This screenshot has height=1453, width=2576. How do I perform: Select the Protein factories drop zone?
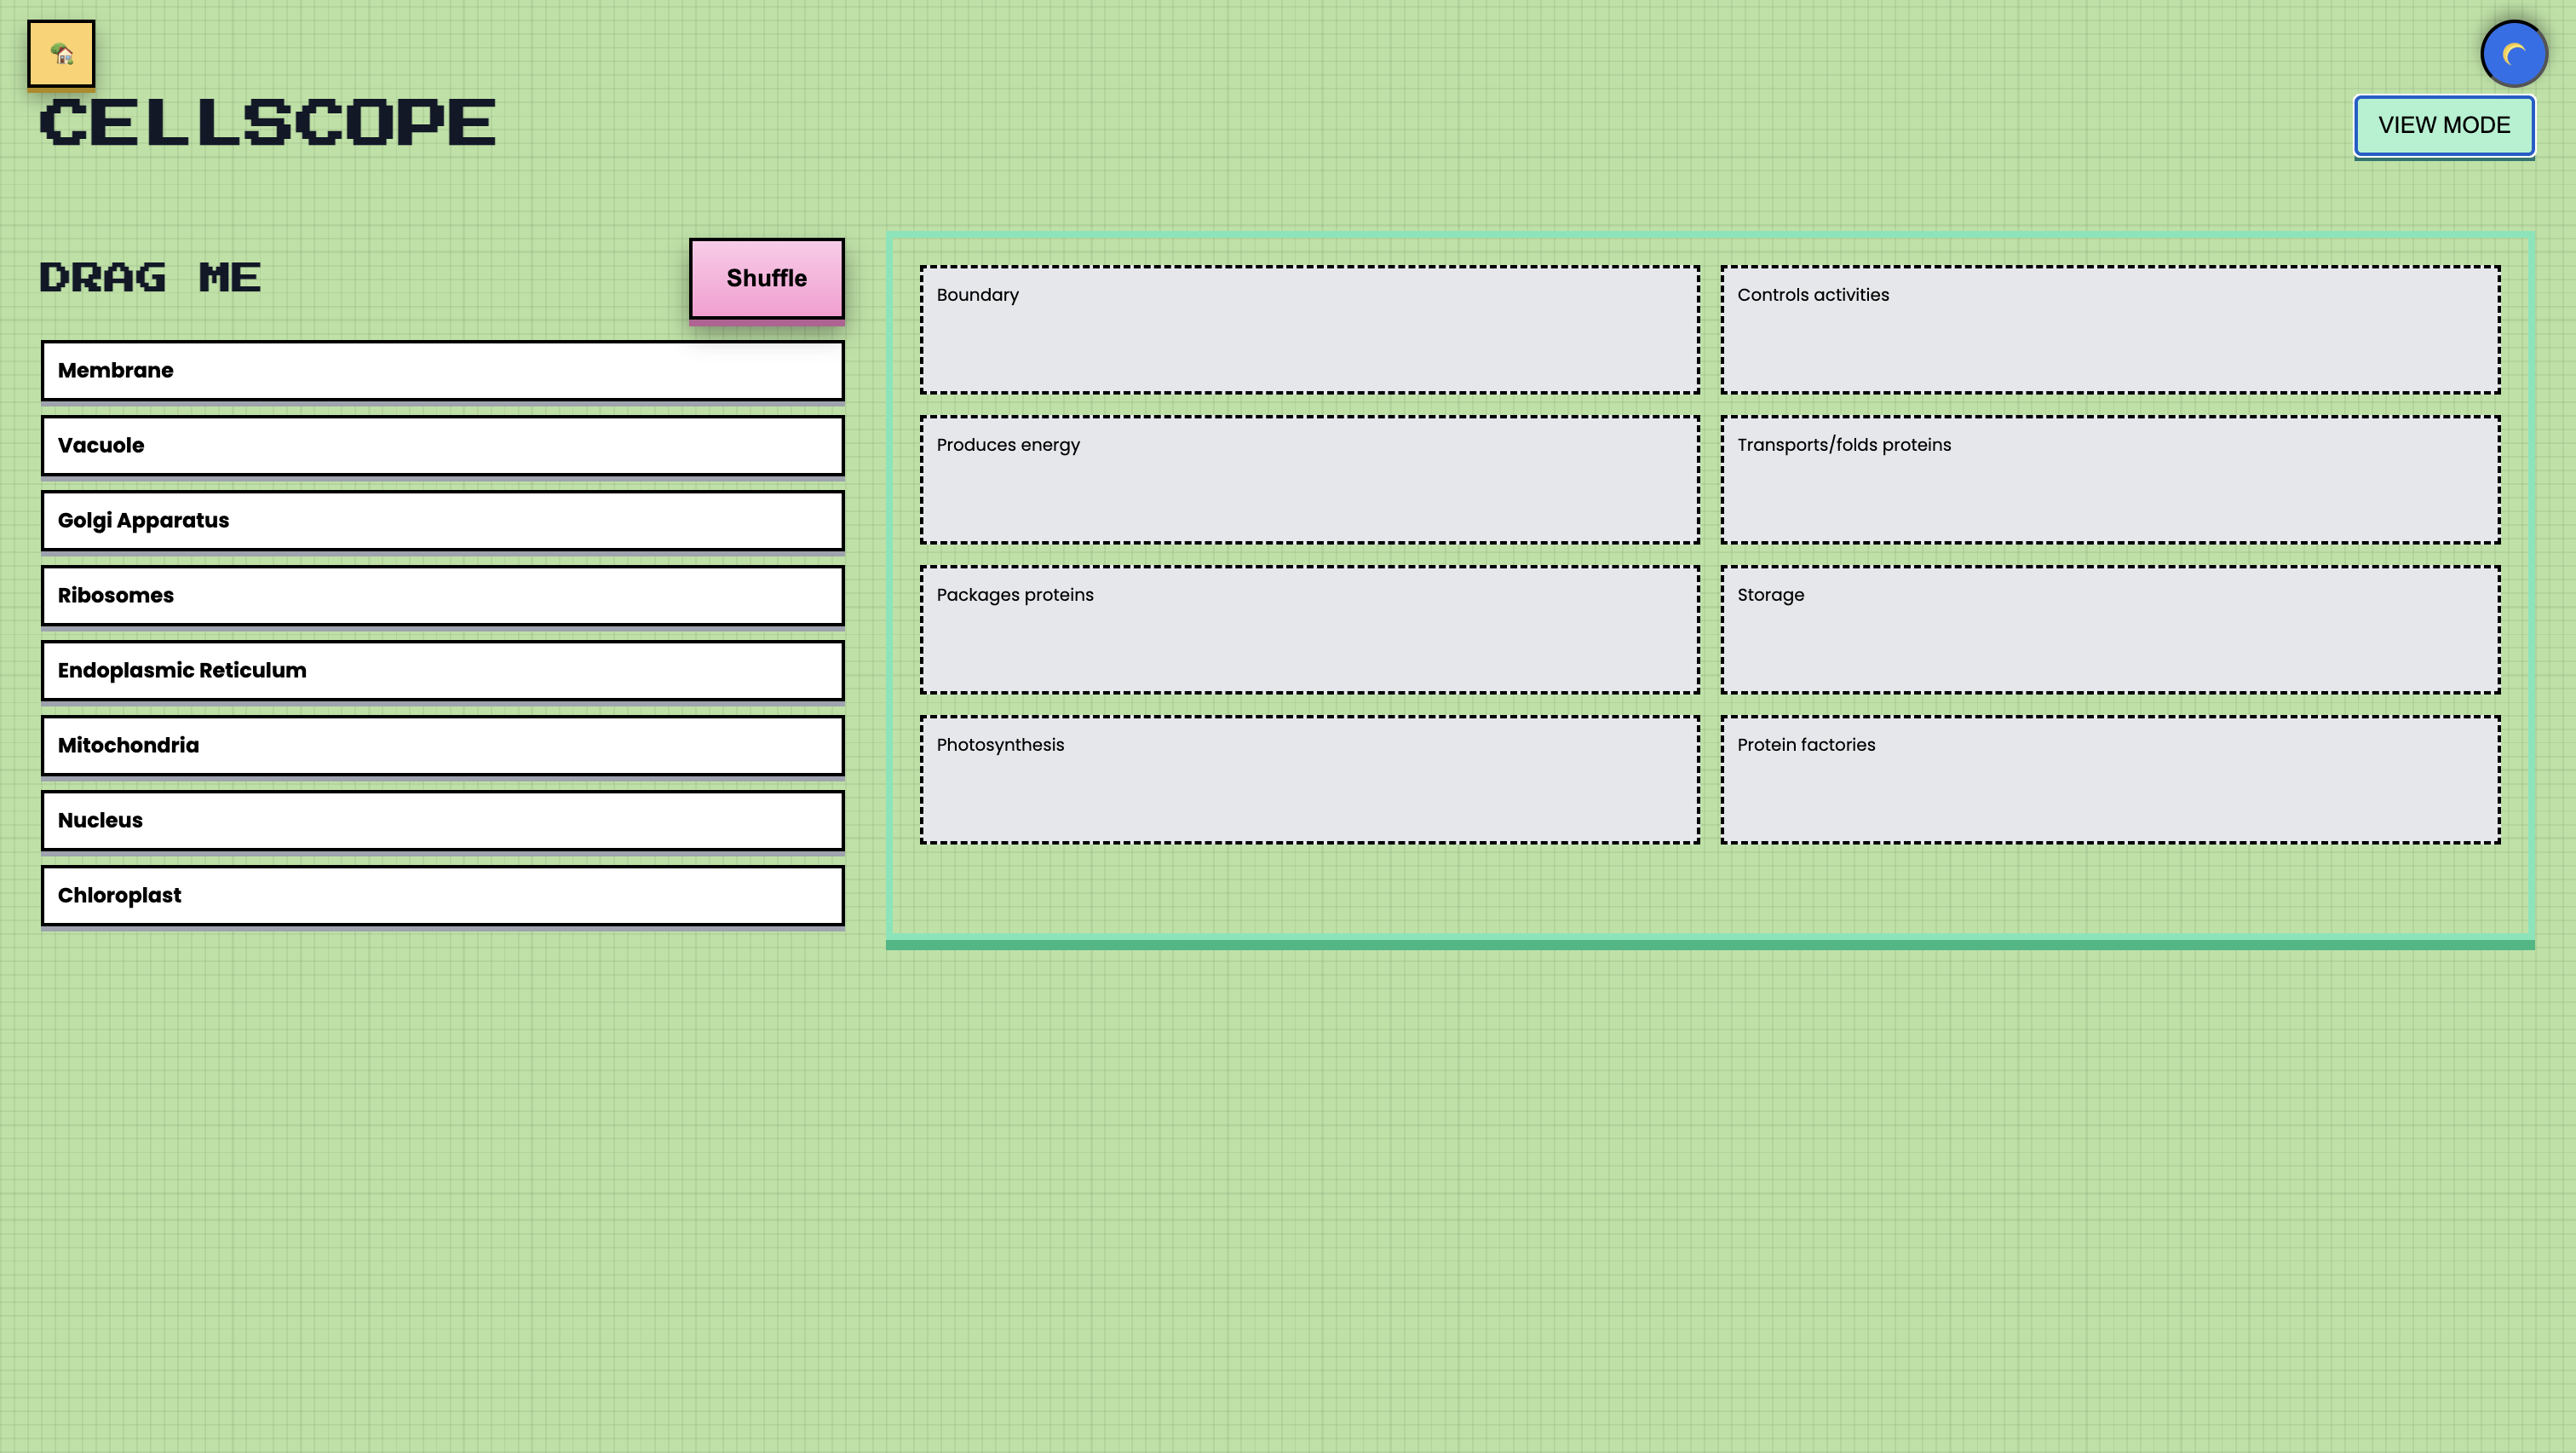2110,780
